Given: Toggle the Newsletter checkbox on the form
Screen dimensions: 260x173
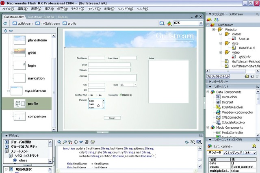Looking at the screenshot, I should click(121, 95).
